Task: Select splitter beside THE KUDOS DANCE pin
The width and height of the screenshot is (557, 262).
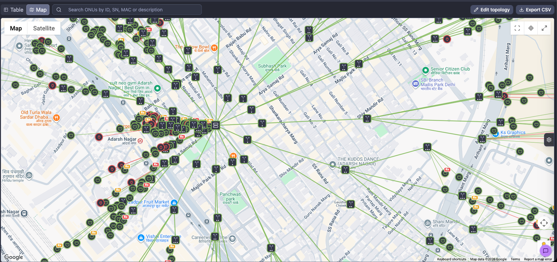Action: click(345, 170)
